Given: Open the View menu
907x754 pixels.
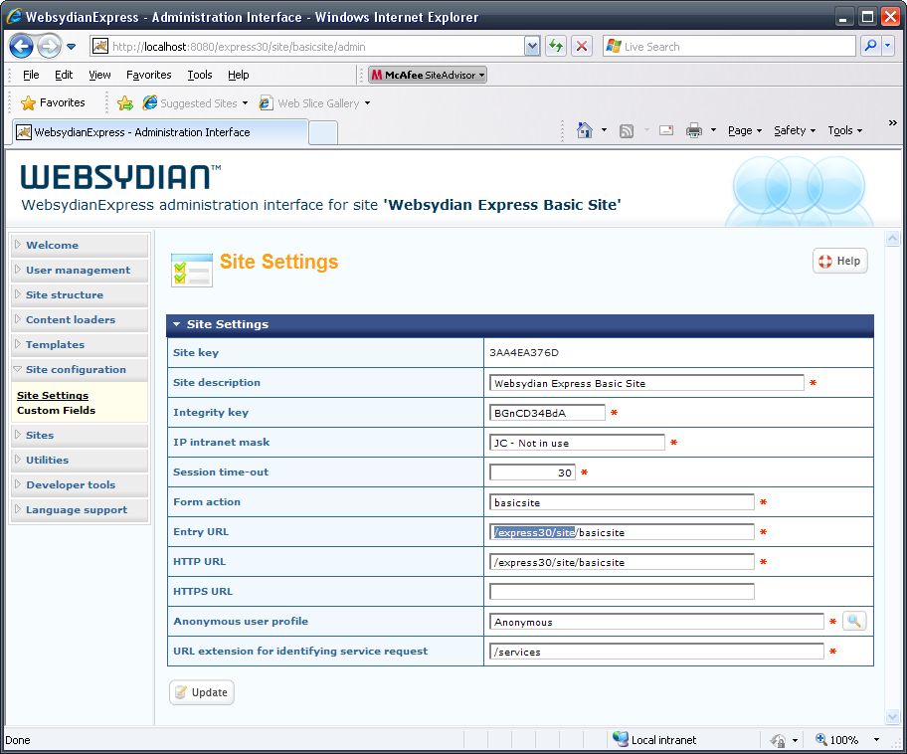Looking at the screenshot, I should [x=99, y=75].
